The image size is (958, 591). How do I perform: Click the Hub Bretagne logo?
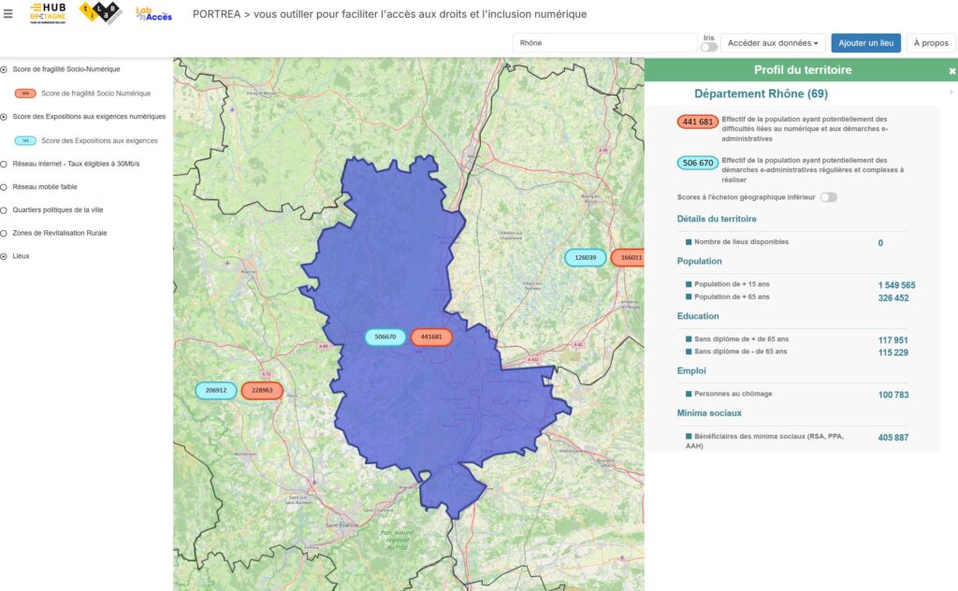(48, 13)
